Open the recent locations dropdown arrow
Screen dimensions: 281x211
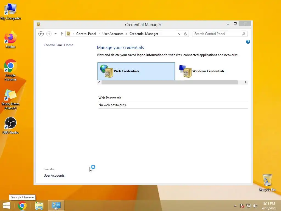[x=55, y=34]
